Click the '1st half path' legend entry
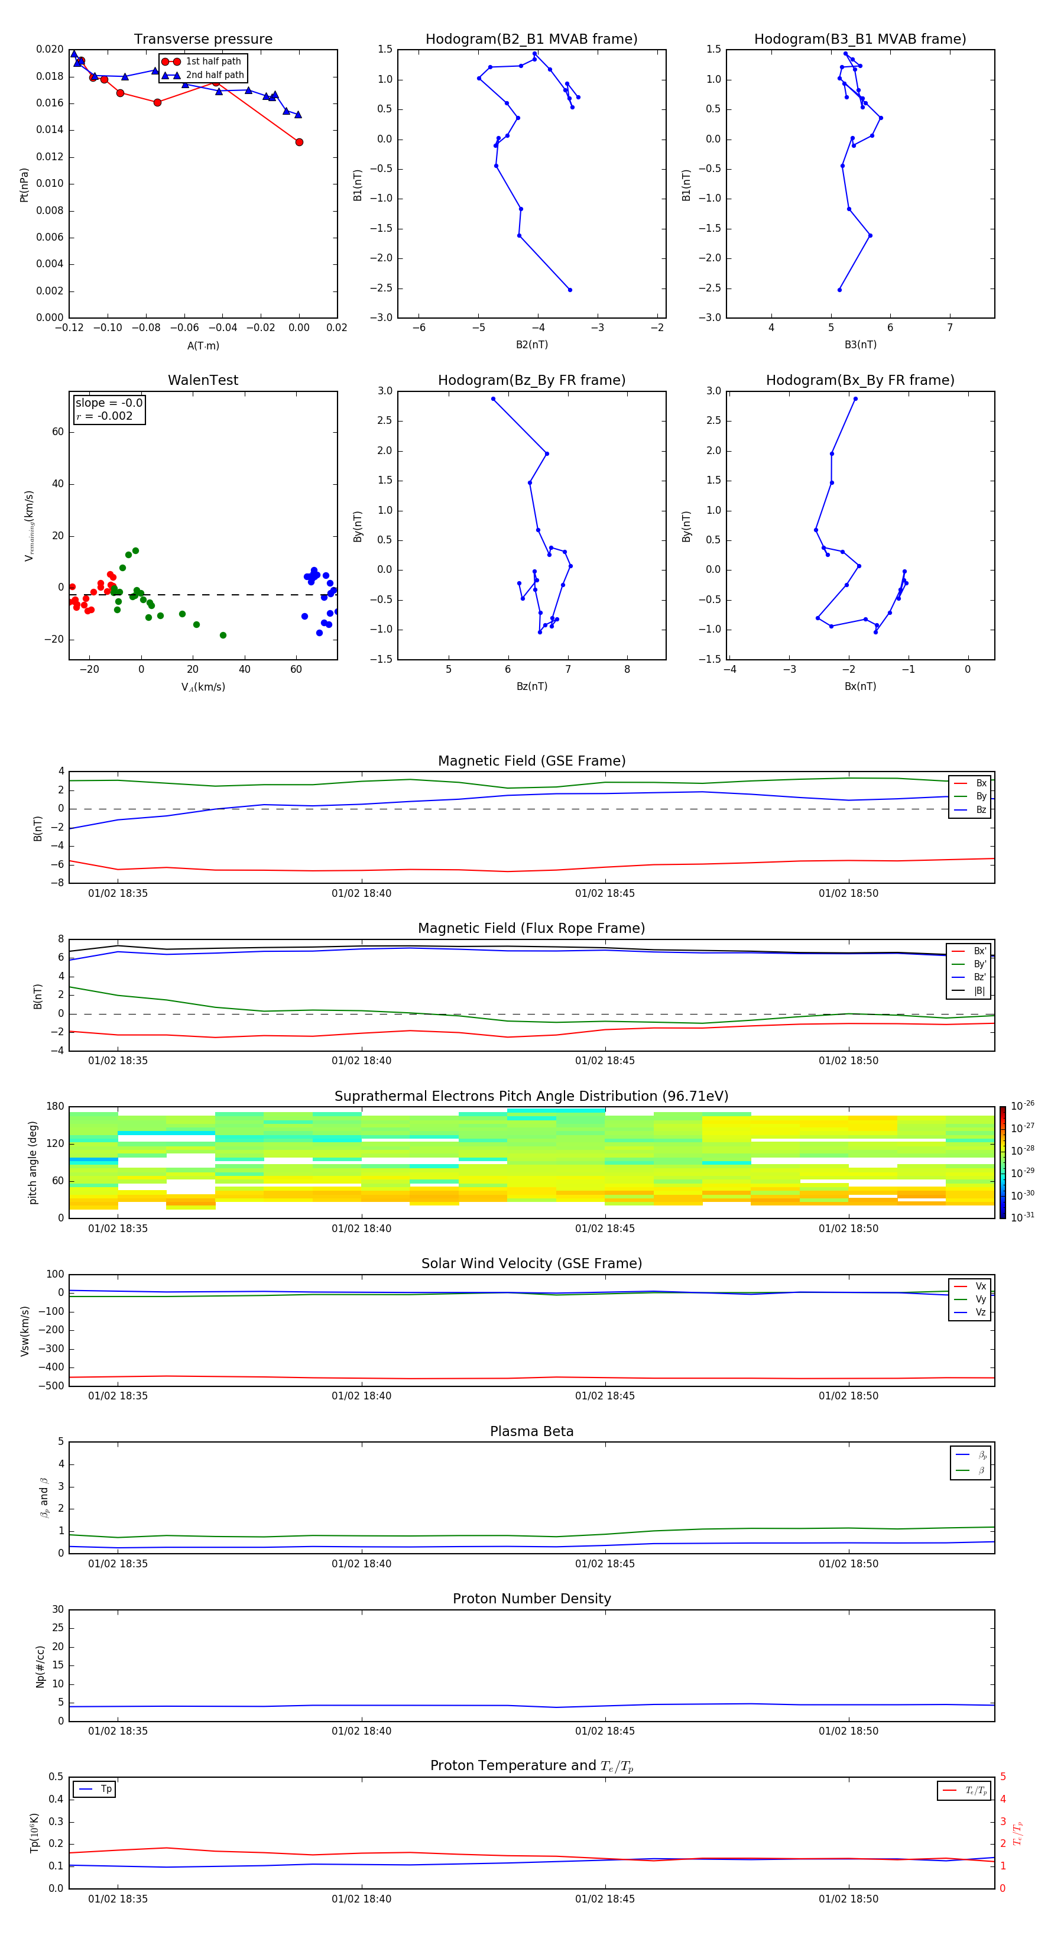The width and height of the screenshot is (1064, 1951). pos(202,61)
